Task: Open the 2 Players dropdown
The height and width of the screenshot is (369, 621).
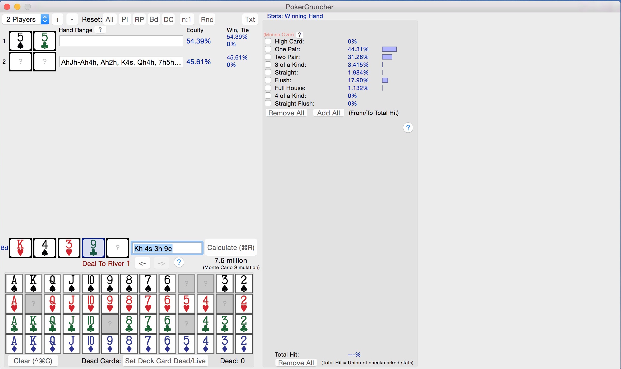Action: pyautogui.click(x=26, y=19)
